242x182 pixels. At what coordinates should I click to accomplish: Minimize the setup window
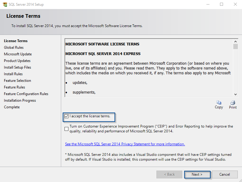coord(208,5)
